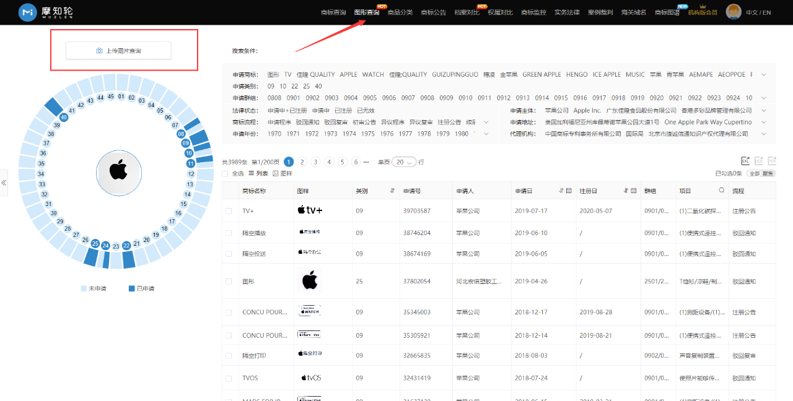Check the TVOS row checkbox
The height and width of the screenshot is (401, 793).
[x=229, y=378]
